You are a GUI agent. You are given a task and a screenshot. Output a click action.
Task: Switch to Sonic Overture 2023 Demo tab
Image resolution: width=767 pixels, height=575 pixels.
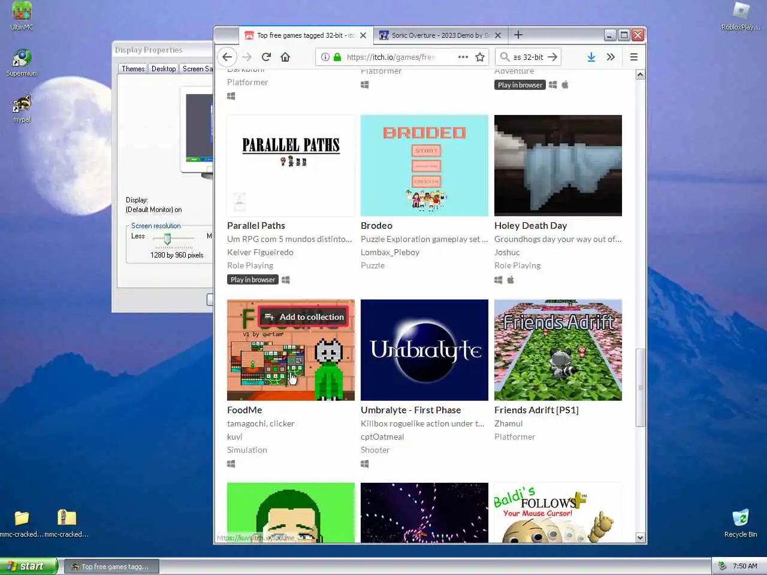(440, 35)
